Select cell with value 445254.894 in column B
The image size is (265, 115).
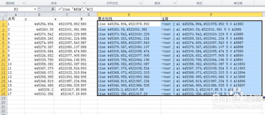[39, 24]
